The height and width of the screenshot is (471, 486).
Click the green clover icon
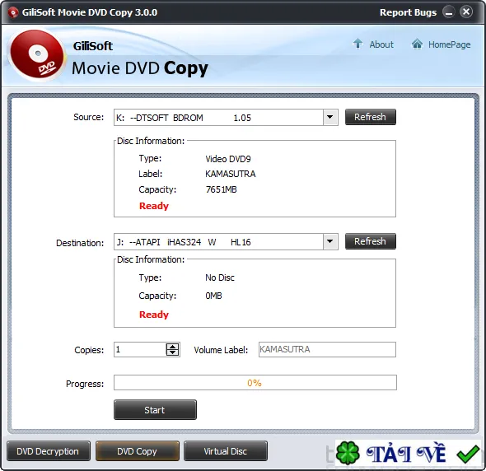coord(348,454)
